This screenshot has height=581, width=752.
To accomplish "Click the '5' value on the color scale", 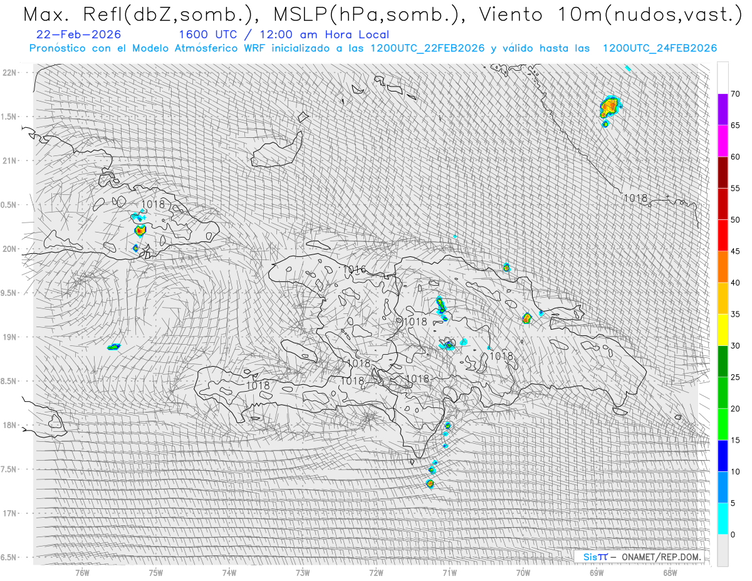I will pos(733,503).
